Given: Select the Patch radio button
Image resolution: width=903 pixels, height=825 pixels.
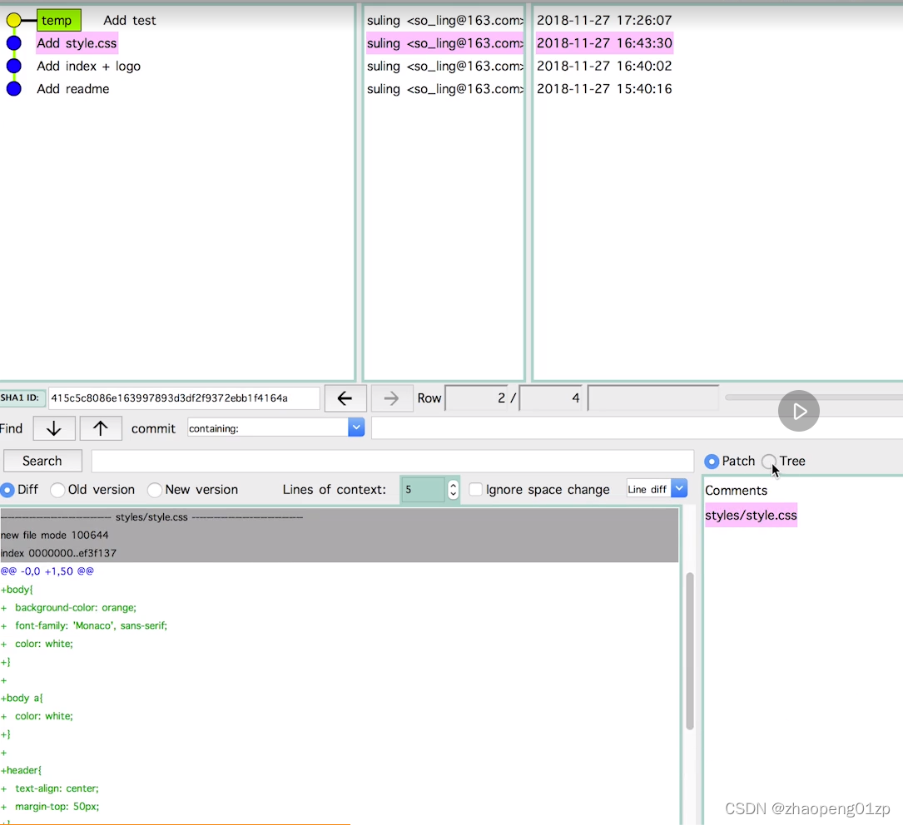Looking at the screenshot, I should pos(712,462).
